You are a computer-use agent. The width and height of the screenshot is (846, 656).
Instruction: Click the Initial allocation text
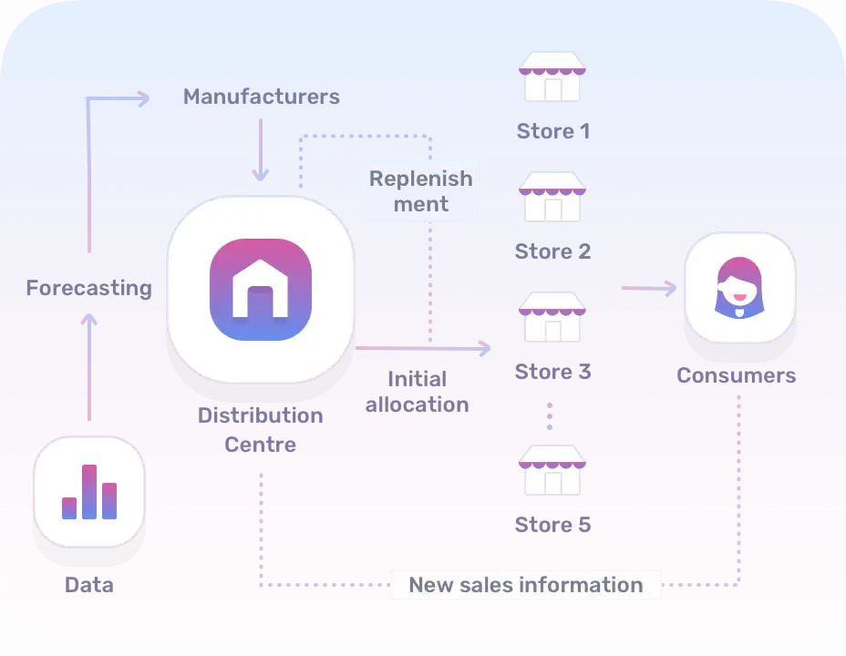pos(418,392)
